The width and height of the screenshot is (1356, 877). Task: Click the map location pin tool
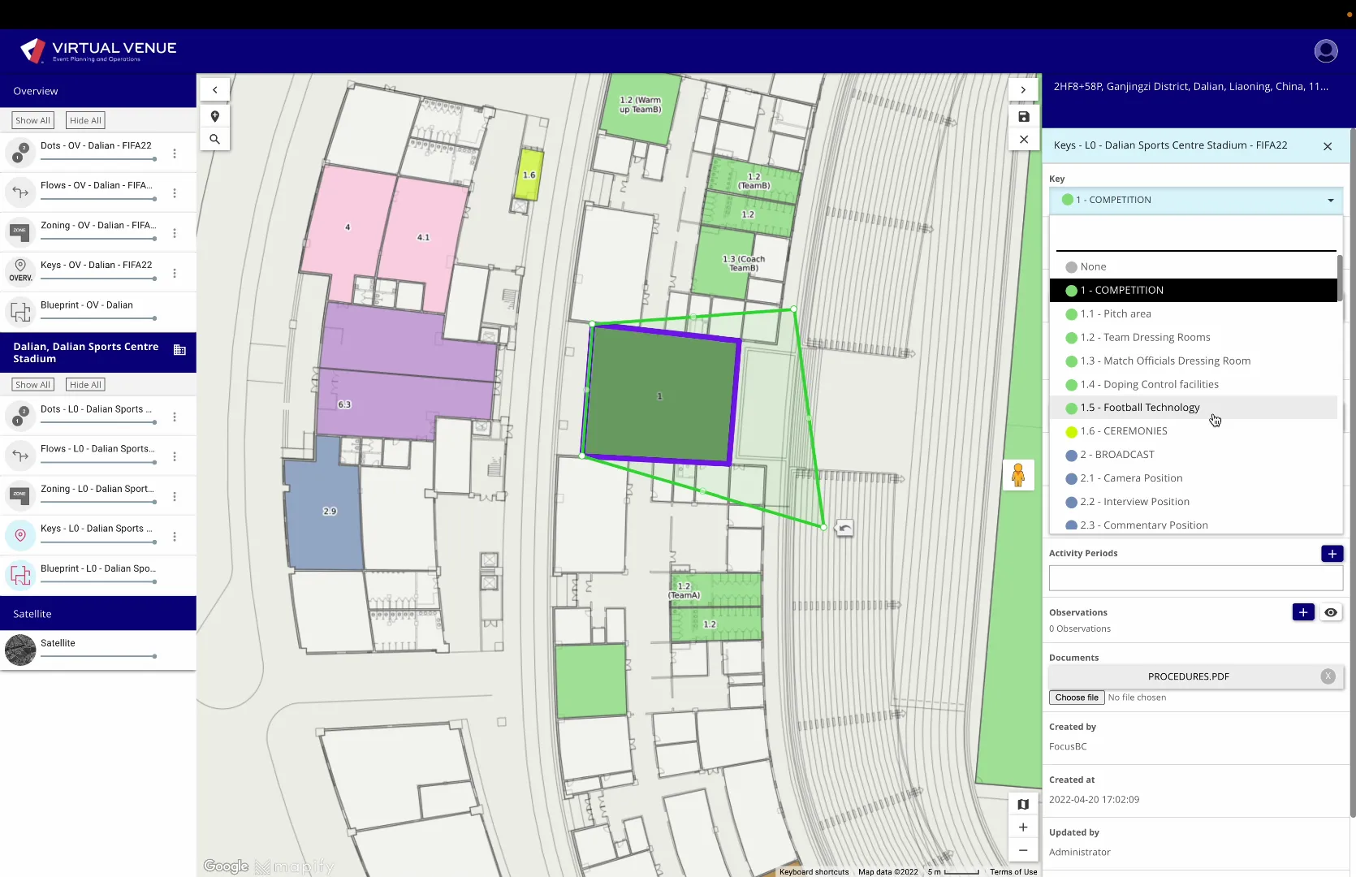point(215,116)
